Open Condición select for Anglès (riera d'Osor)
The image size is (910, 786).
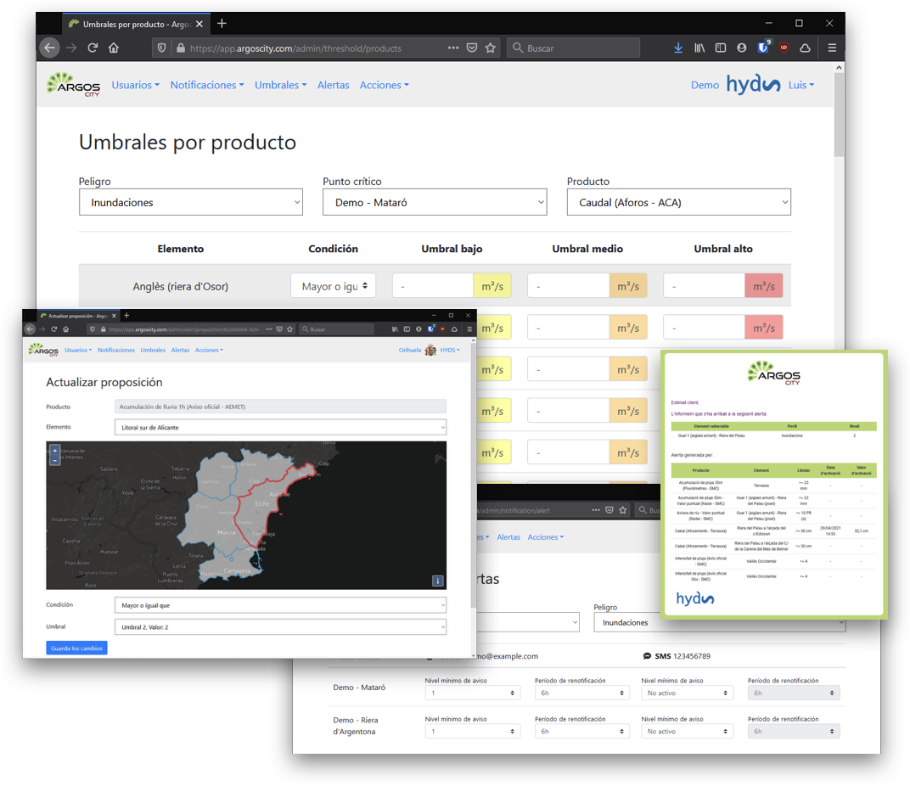333,285
